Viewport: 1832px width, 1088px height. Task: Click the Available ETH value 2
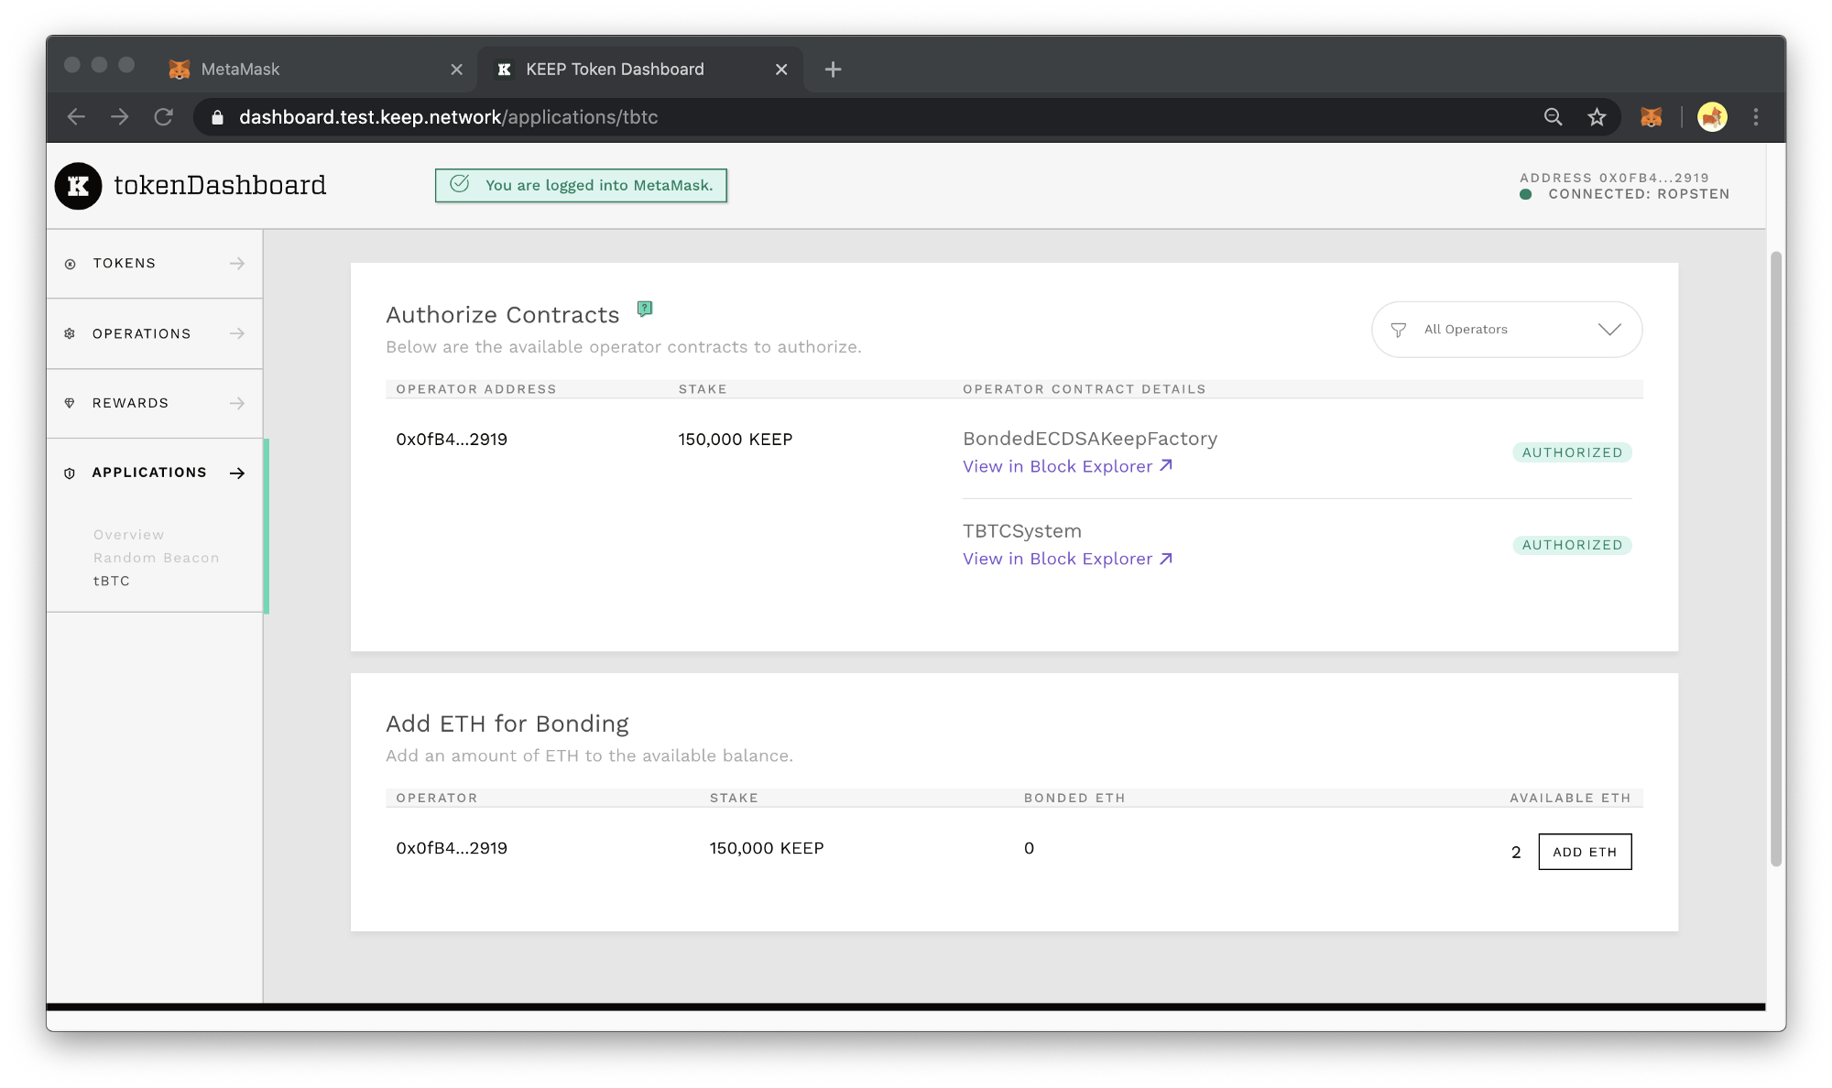[x=1516, y=853]
